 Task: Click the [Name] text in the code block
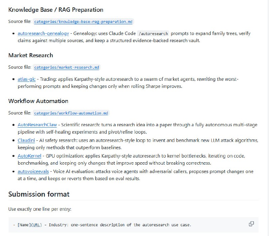(24, 225)
